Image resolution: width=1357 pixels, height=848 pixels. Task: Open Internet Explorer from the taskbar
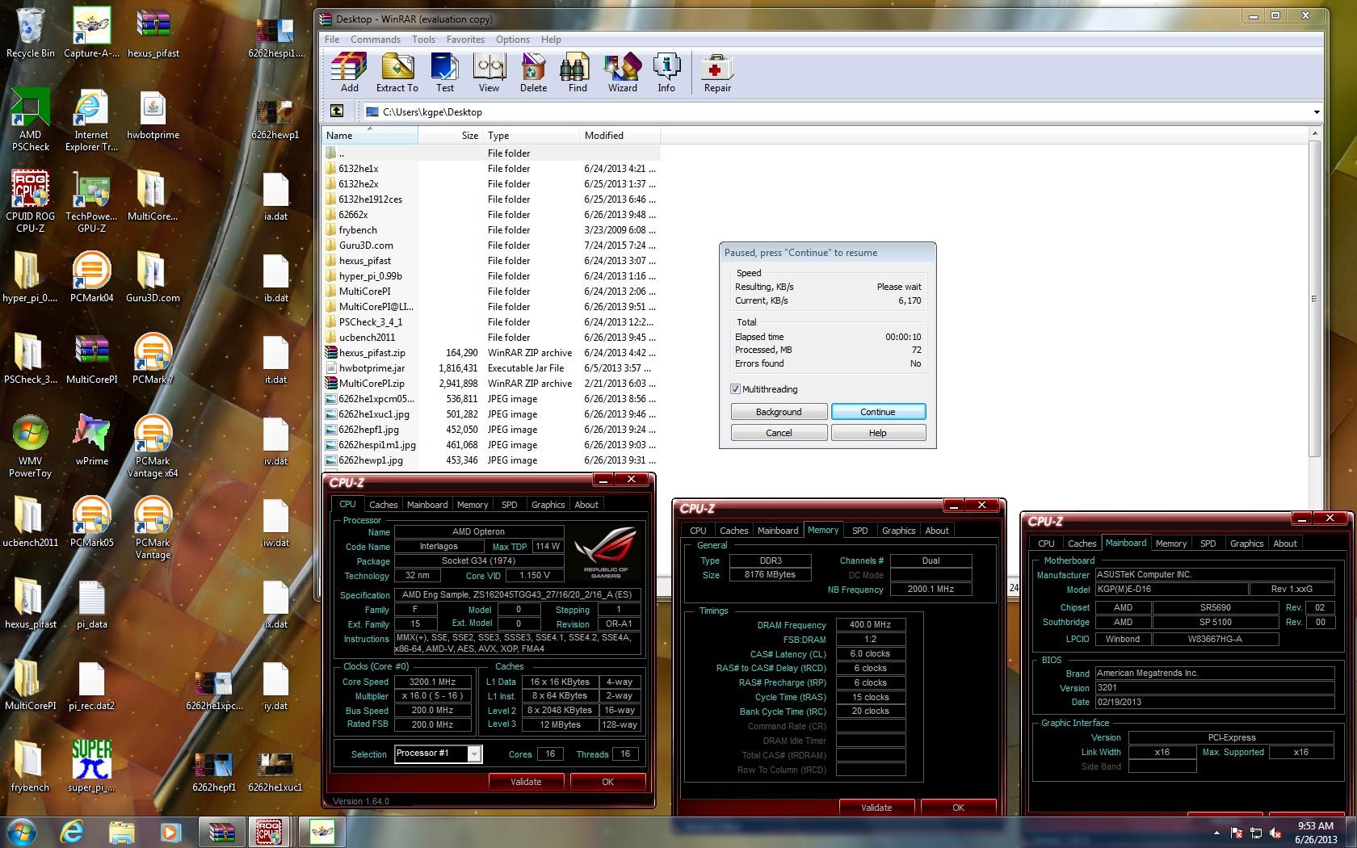pos(72,831)
